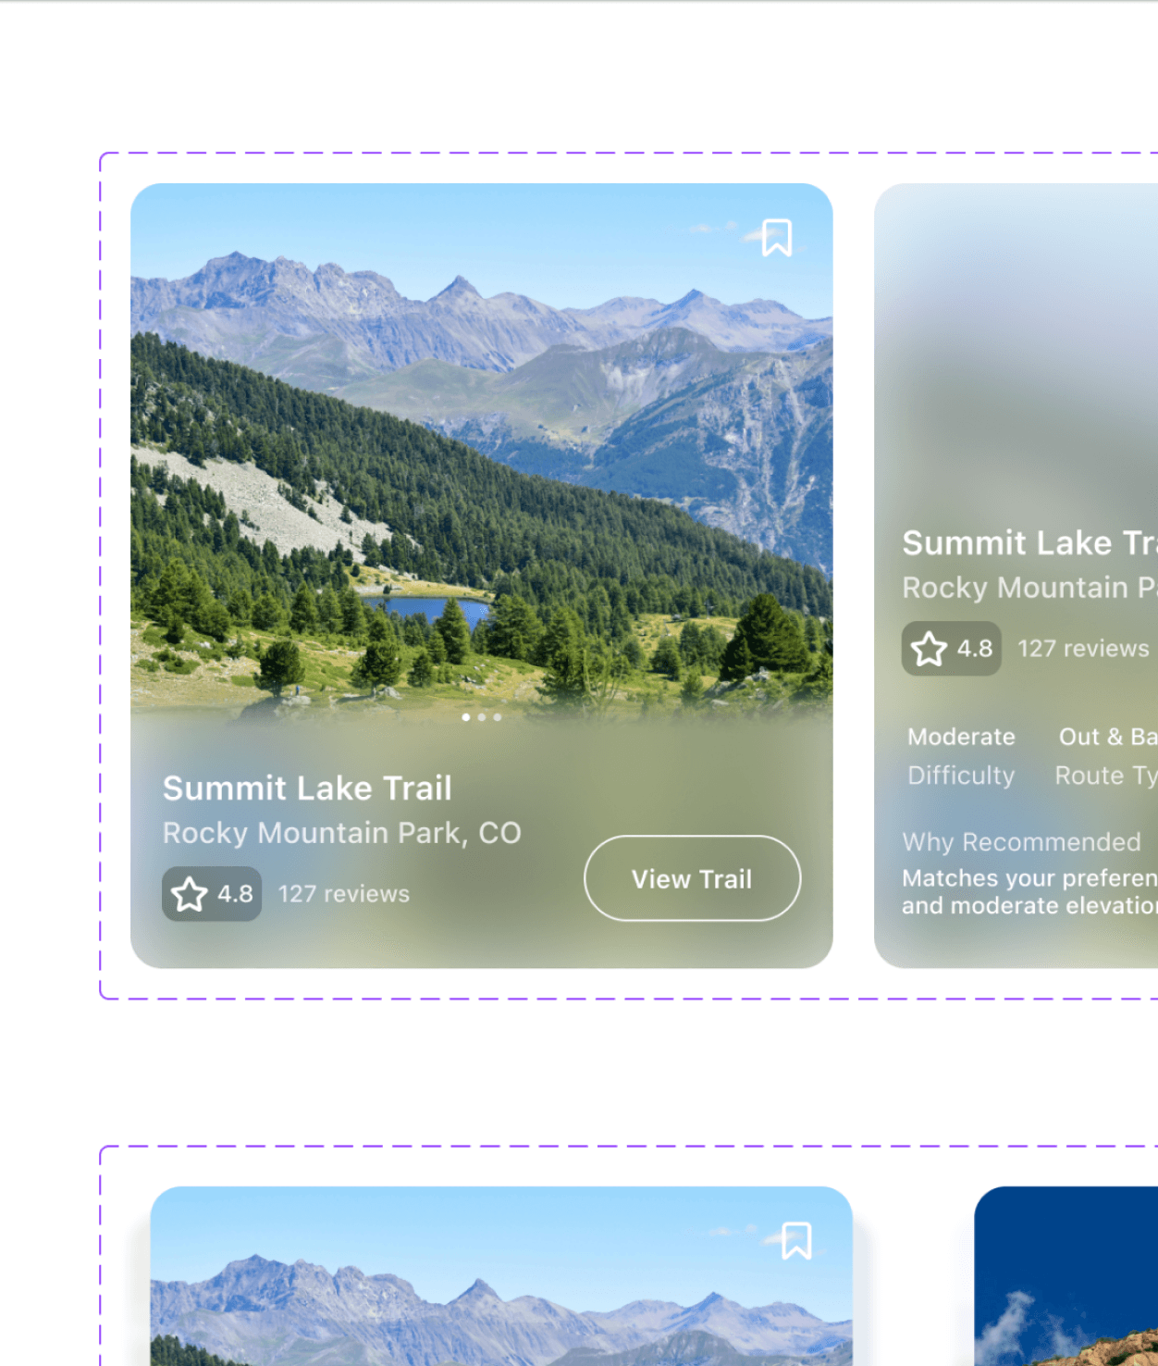Screen dimensions: 1158x1366
Task: Select the second carousel dot indicator
Action: [x=481, y=717]
